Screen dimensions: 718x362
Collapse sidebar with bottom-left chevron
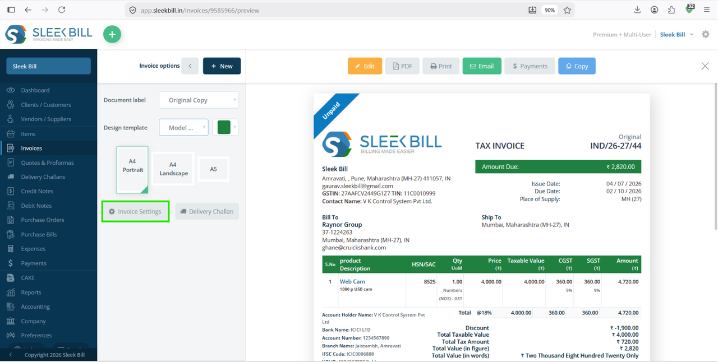(11, 355)
